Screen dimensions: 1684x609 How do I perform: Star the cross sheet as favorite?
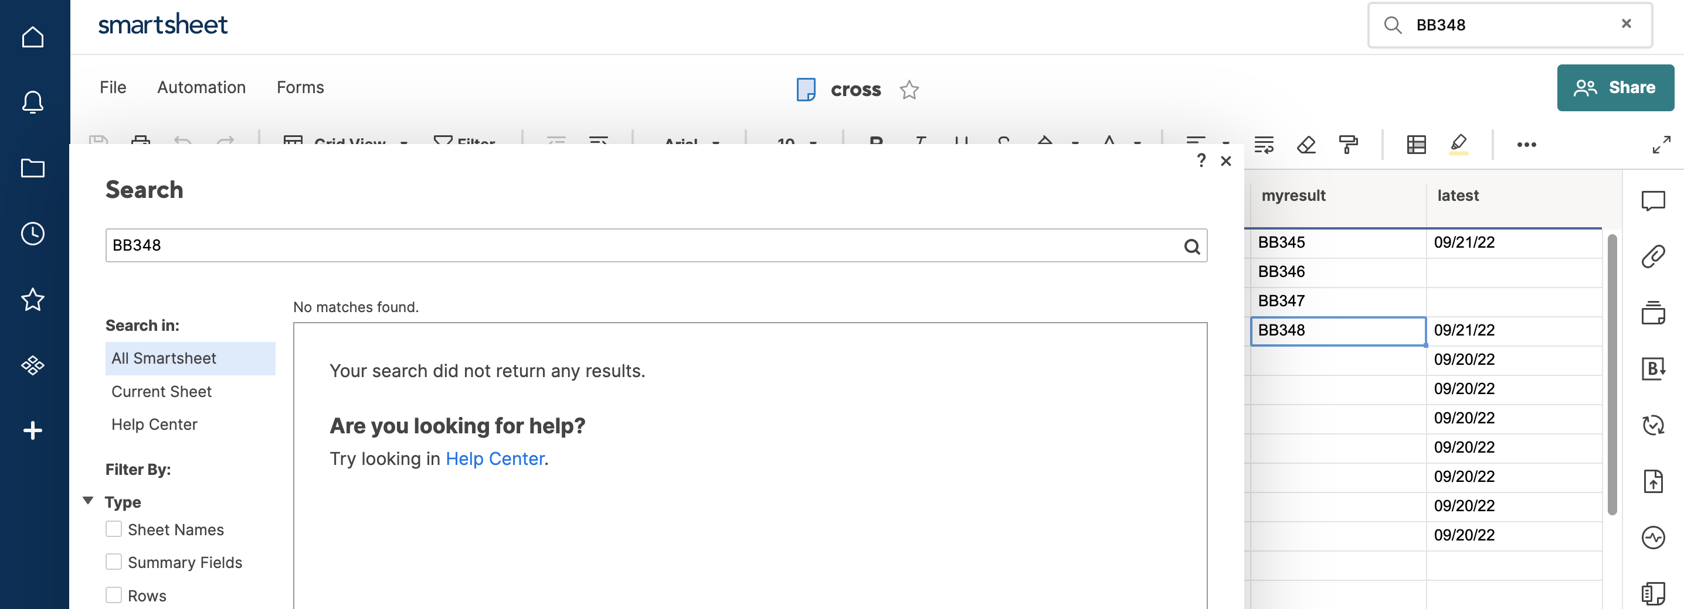909,90
